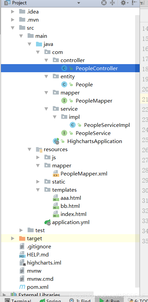148x302 pixels.
Task: Click the pom.xml Maven icon
Action: click(x=22, y=287)
